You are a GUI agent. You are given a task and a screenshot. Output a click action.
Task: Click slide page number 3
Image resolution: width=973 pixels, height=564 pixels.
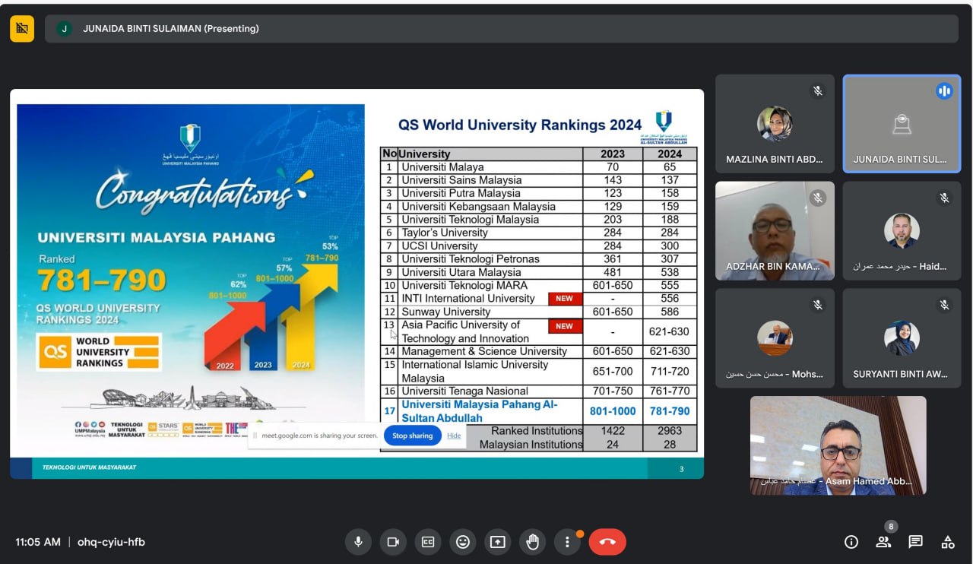[x=681, y=469]
